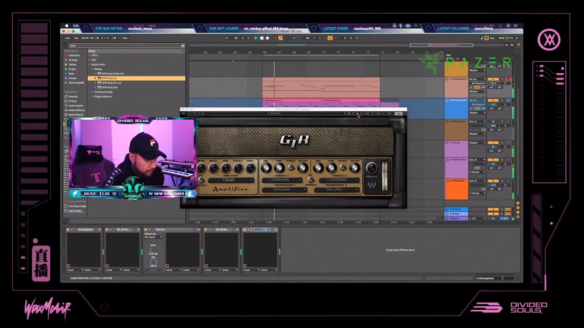Open the Sounds category in the browser
The width and height of the screenshot is (584, 328).
click(73, 96)
